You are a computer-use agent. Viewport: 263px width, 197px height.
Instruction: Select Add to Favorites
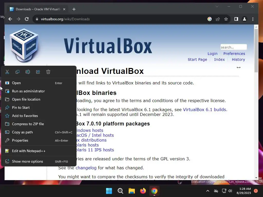39,116
